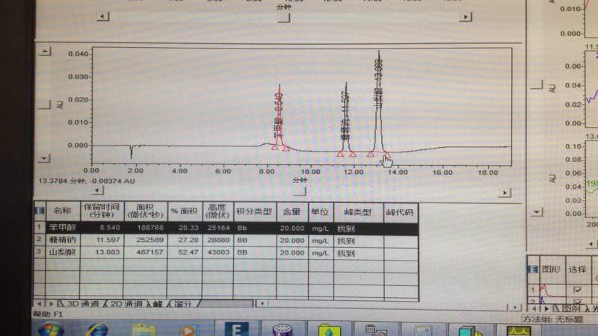
Task: Open the purple cylinder taskbar app
Action: point(283,330)
